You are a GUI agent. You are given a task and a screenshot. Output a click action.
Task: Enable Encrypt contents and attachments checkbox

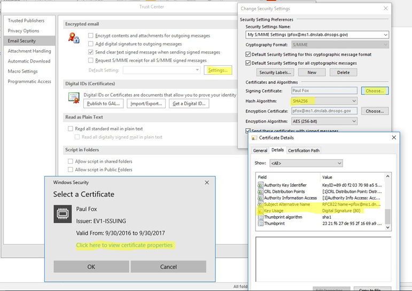(91, 35)
